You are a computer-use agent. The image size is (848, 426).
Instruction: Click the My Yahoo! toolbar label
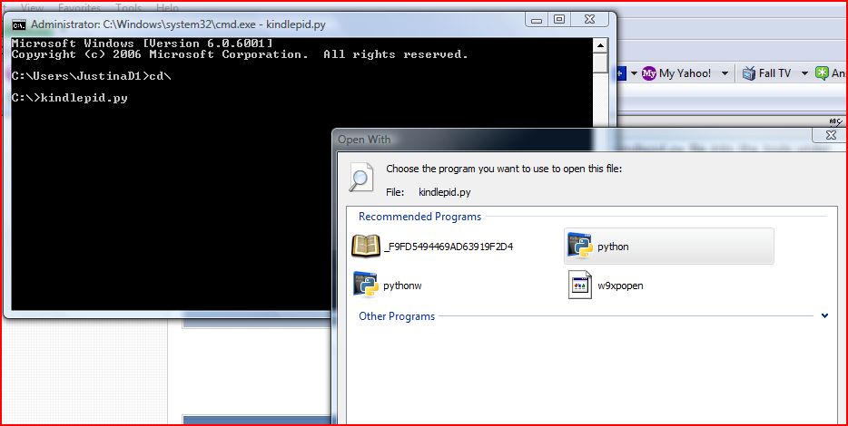pyautogui.click(x=685, y=73)
